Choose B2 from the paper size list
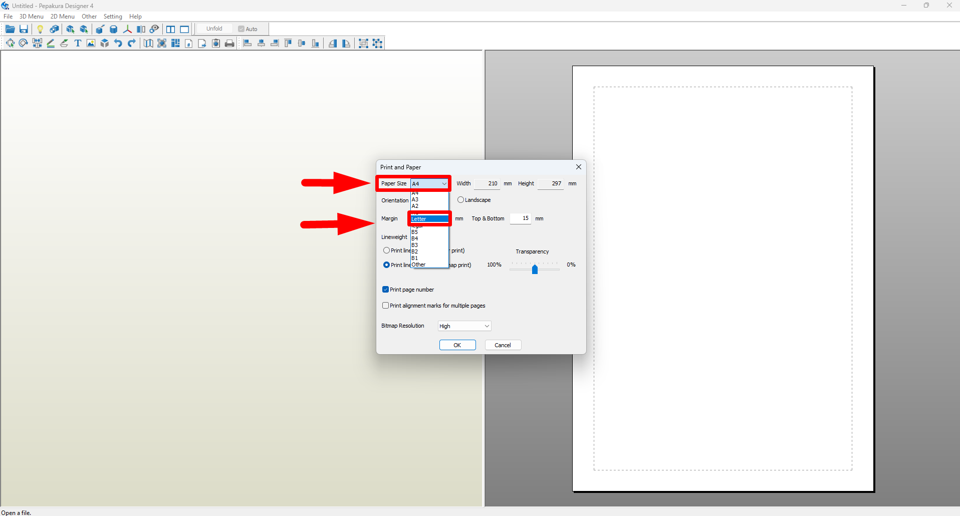 (429, 251)
